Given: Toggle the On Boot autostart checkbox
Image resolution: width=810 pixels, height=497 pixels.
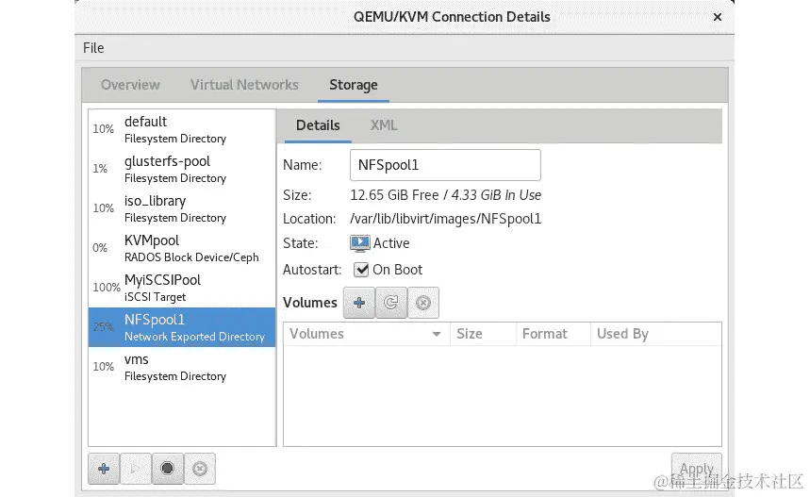Looking at the screenshot, I should (361, 270).
